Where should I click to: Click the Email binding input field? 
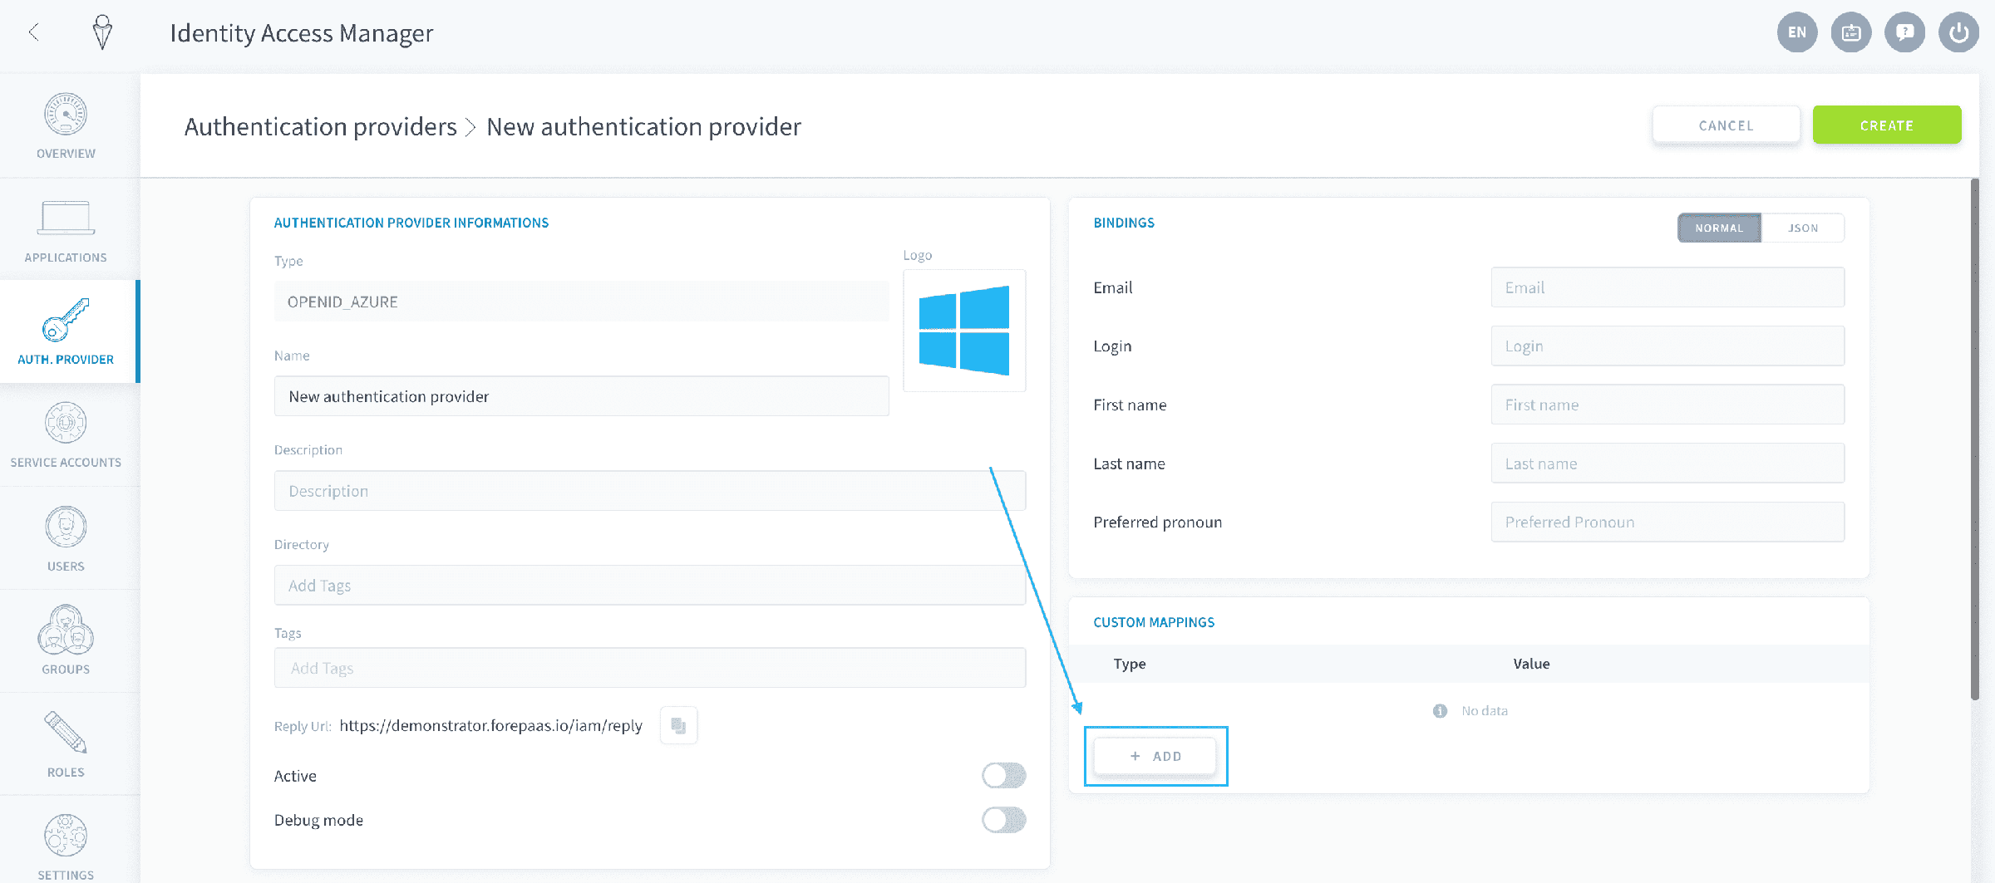coord(1667,287)
